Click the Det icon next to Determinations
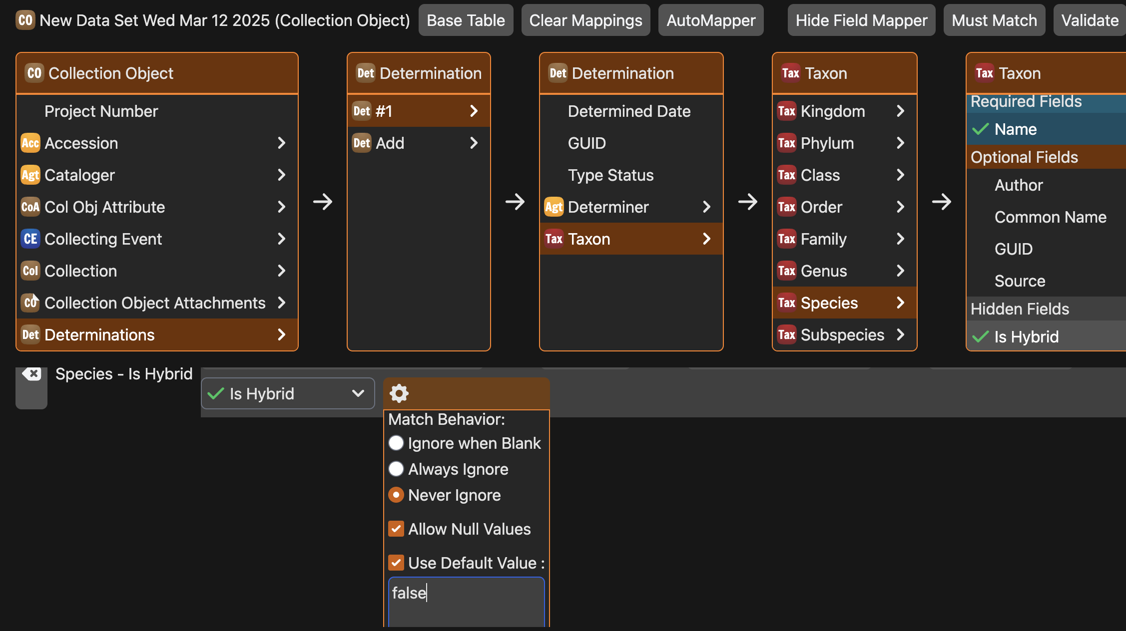Screen dimensions: 1126x631 pyautogui.click(x=30, y=334)
